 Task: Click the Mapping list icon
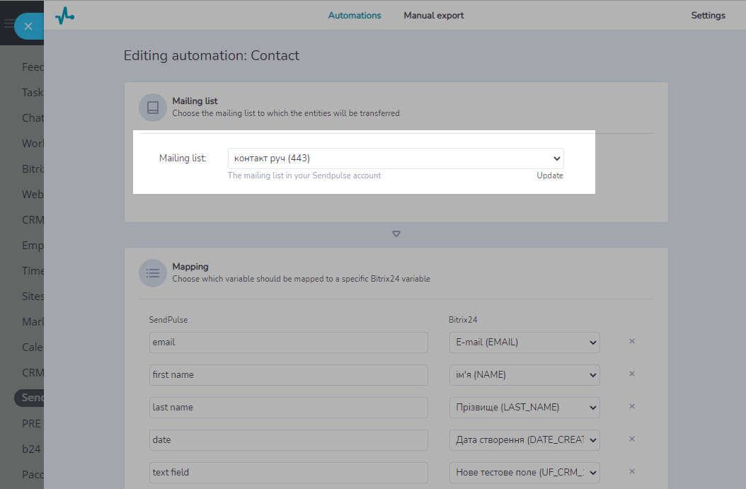tap(152, 272)
